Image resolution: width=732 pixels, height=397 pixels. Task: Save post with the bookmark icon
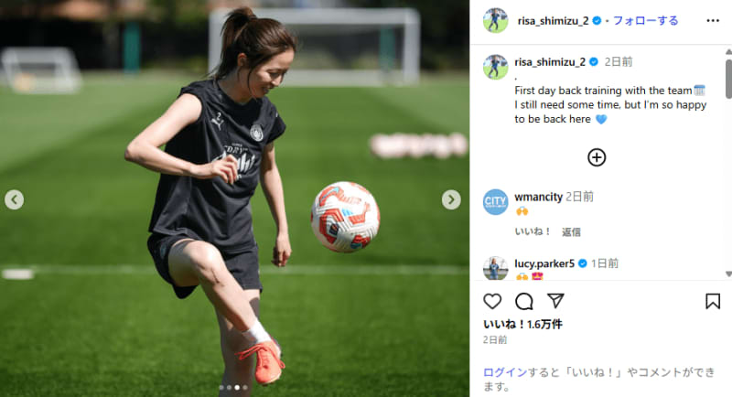[713, 301]
